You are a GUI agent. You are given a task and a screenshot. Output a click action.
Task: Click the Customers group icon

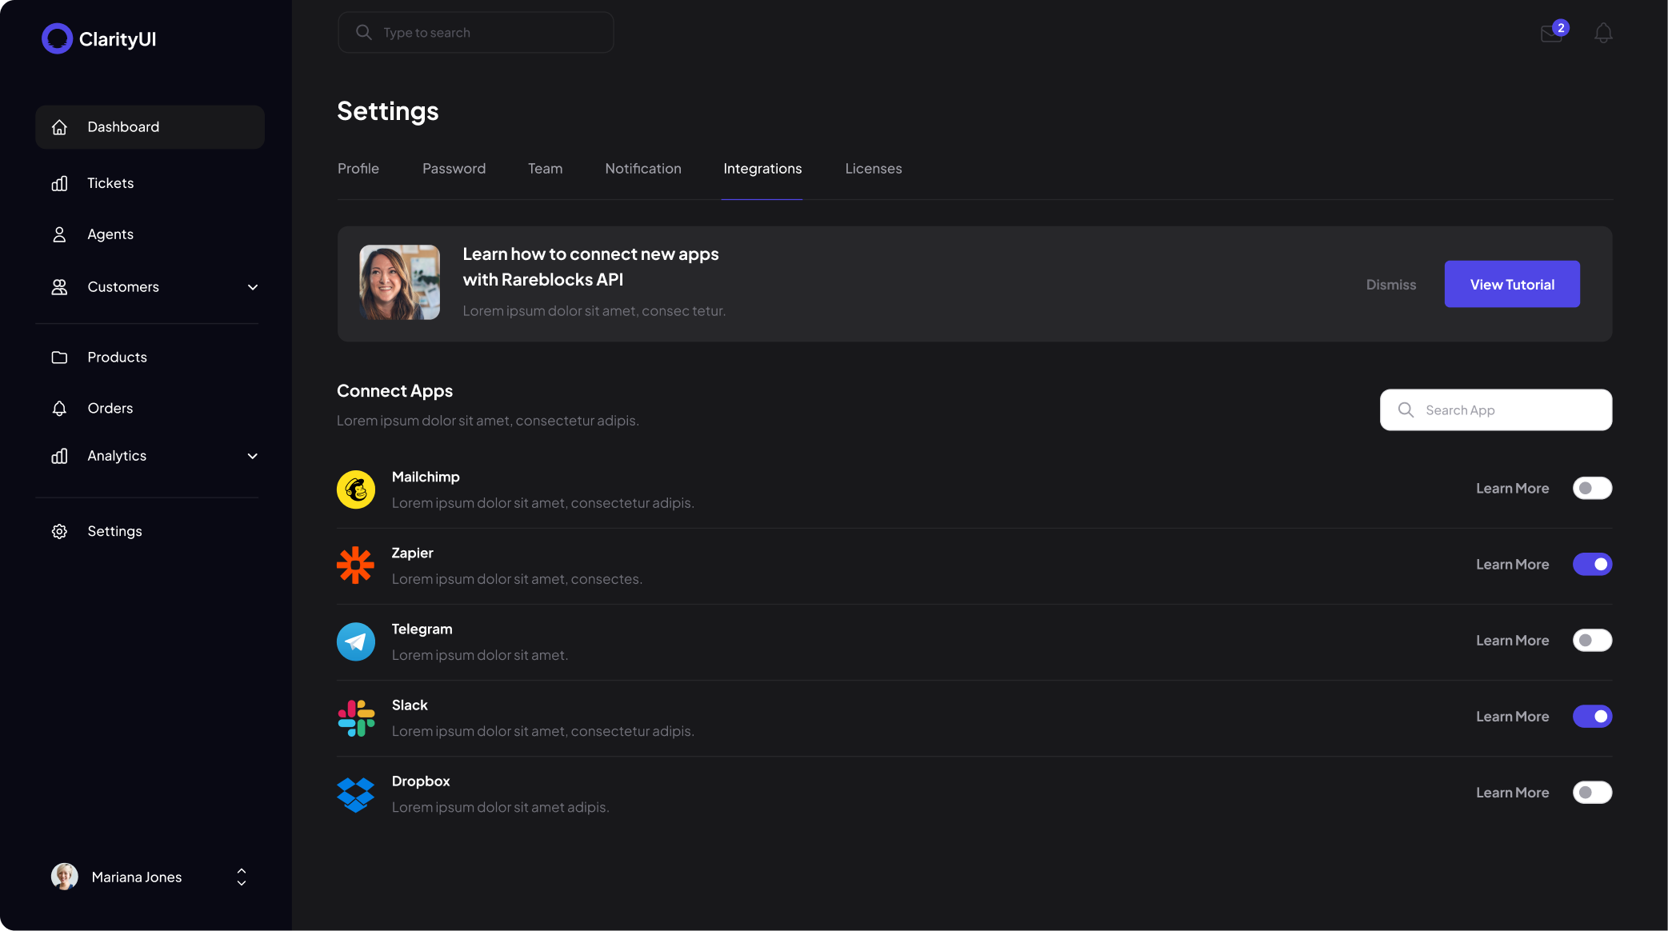point(59,287)
